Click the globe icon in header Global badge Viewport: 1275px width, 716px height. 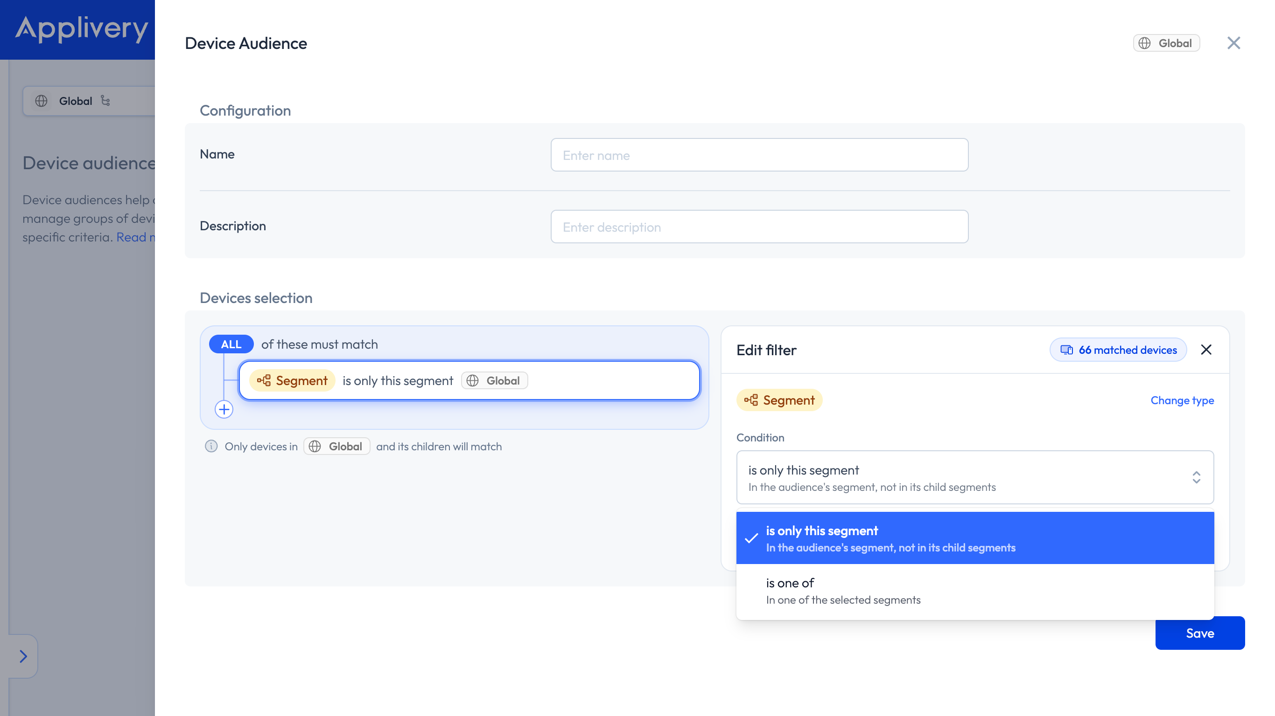(x=1145, y=43)
